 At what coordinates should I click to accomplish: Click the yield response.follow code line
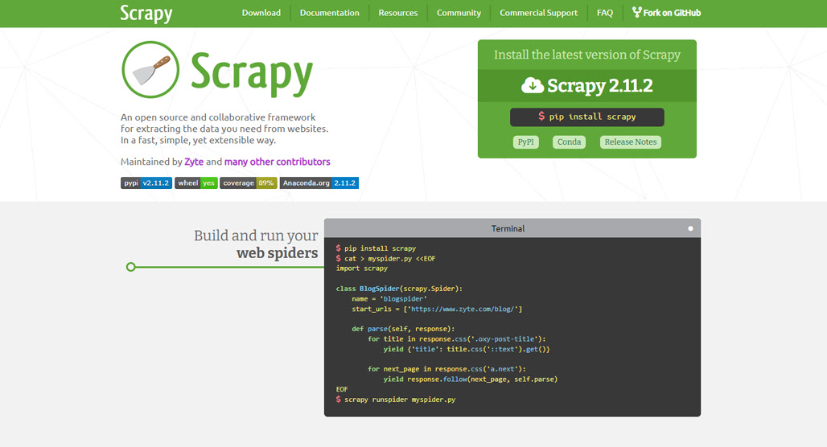(471, 379)
